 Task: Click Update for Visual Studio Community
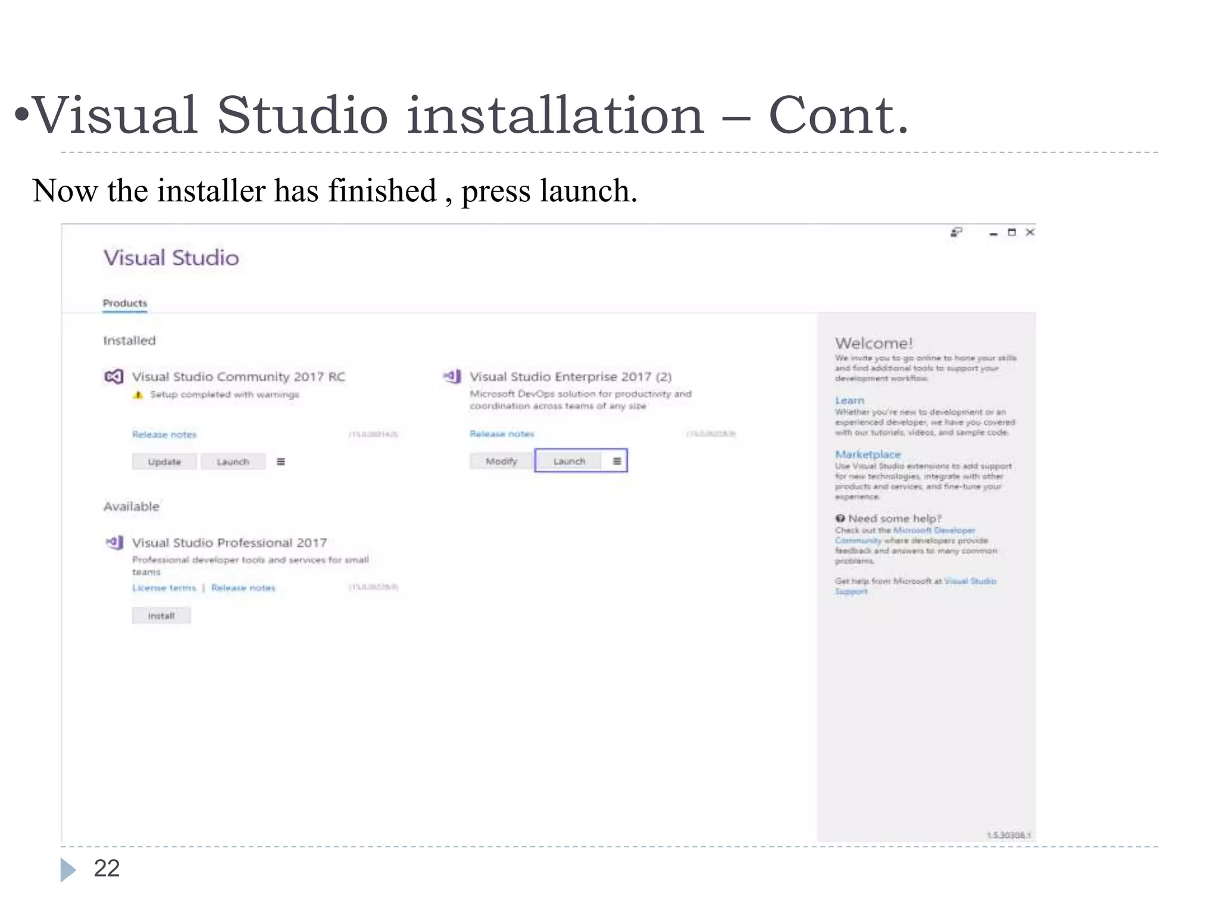164,462
